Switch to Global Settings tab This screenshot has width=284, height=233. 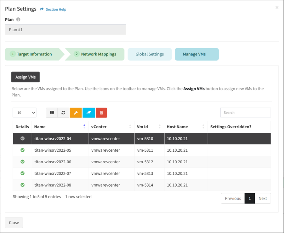(x=150, y=54)
